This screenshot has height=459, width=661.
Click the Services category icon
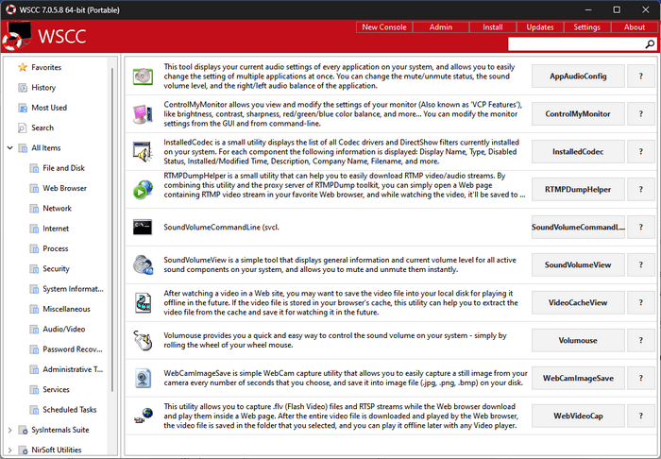click(x=34, y=389)
